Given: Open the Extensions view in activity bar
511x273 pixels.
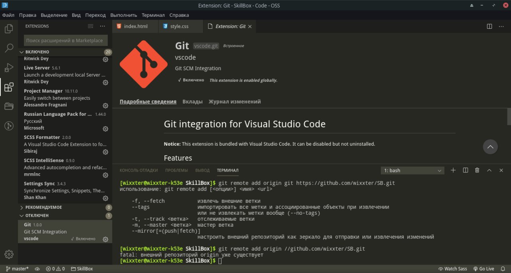Looking at the screenshot, I should (9, 87).
